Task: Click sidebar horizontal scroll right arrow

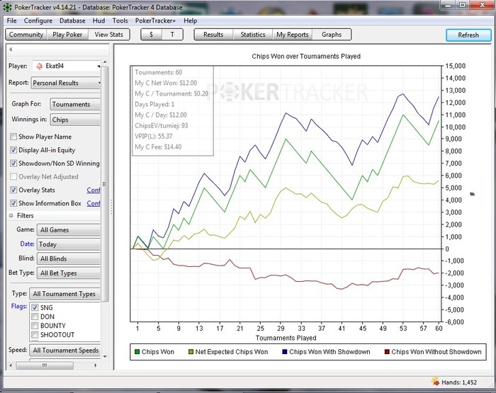Action: click(95, 365)
